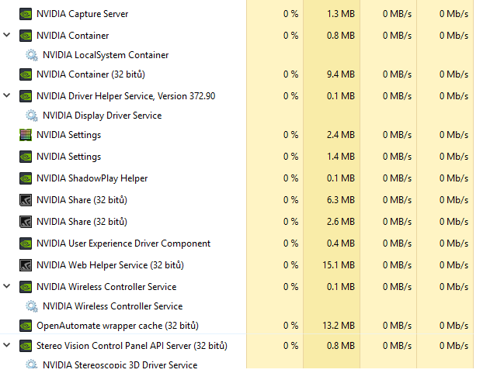
Task: Click the 13.2 MB memory cell
Action: click(339, 326)
